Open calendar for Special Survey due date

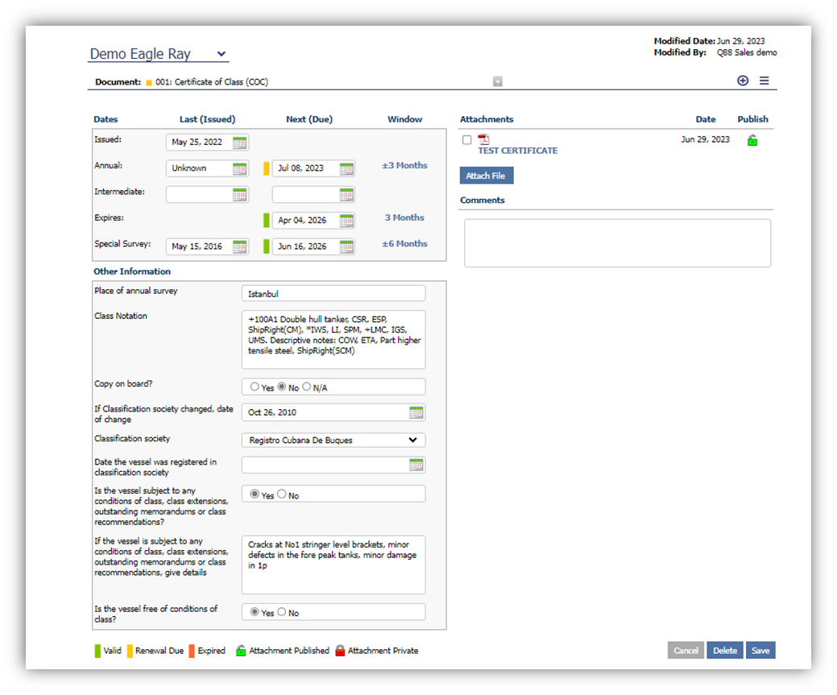346,246
